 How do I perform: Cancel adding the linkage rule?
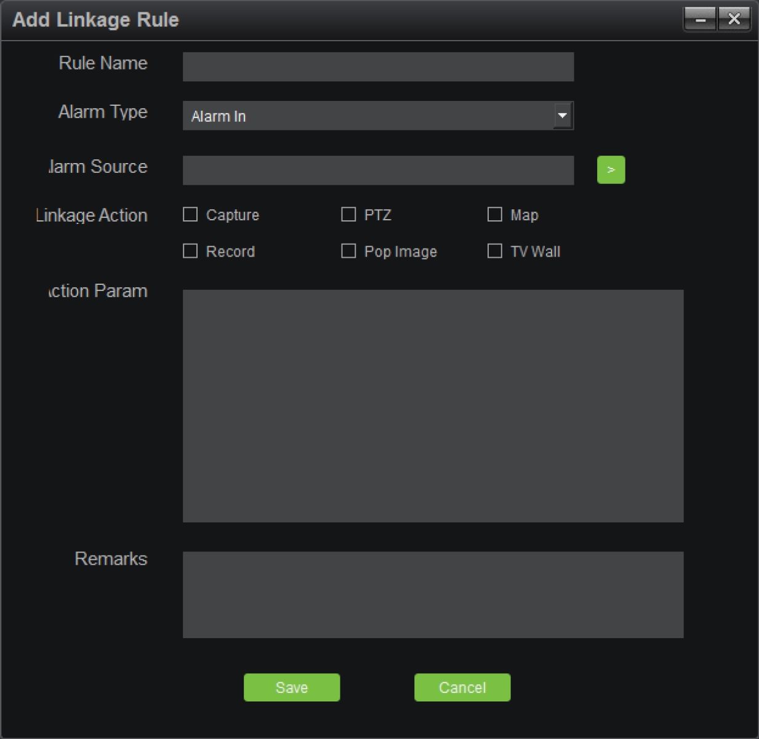point(462,687)
